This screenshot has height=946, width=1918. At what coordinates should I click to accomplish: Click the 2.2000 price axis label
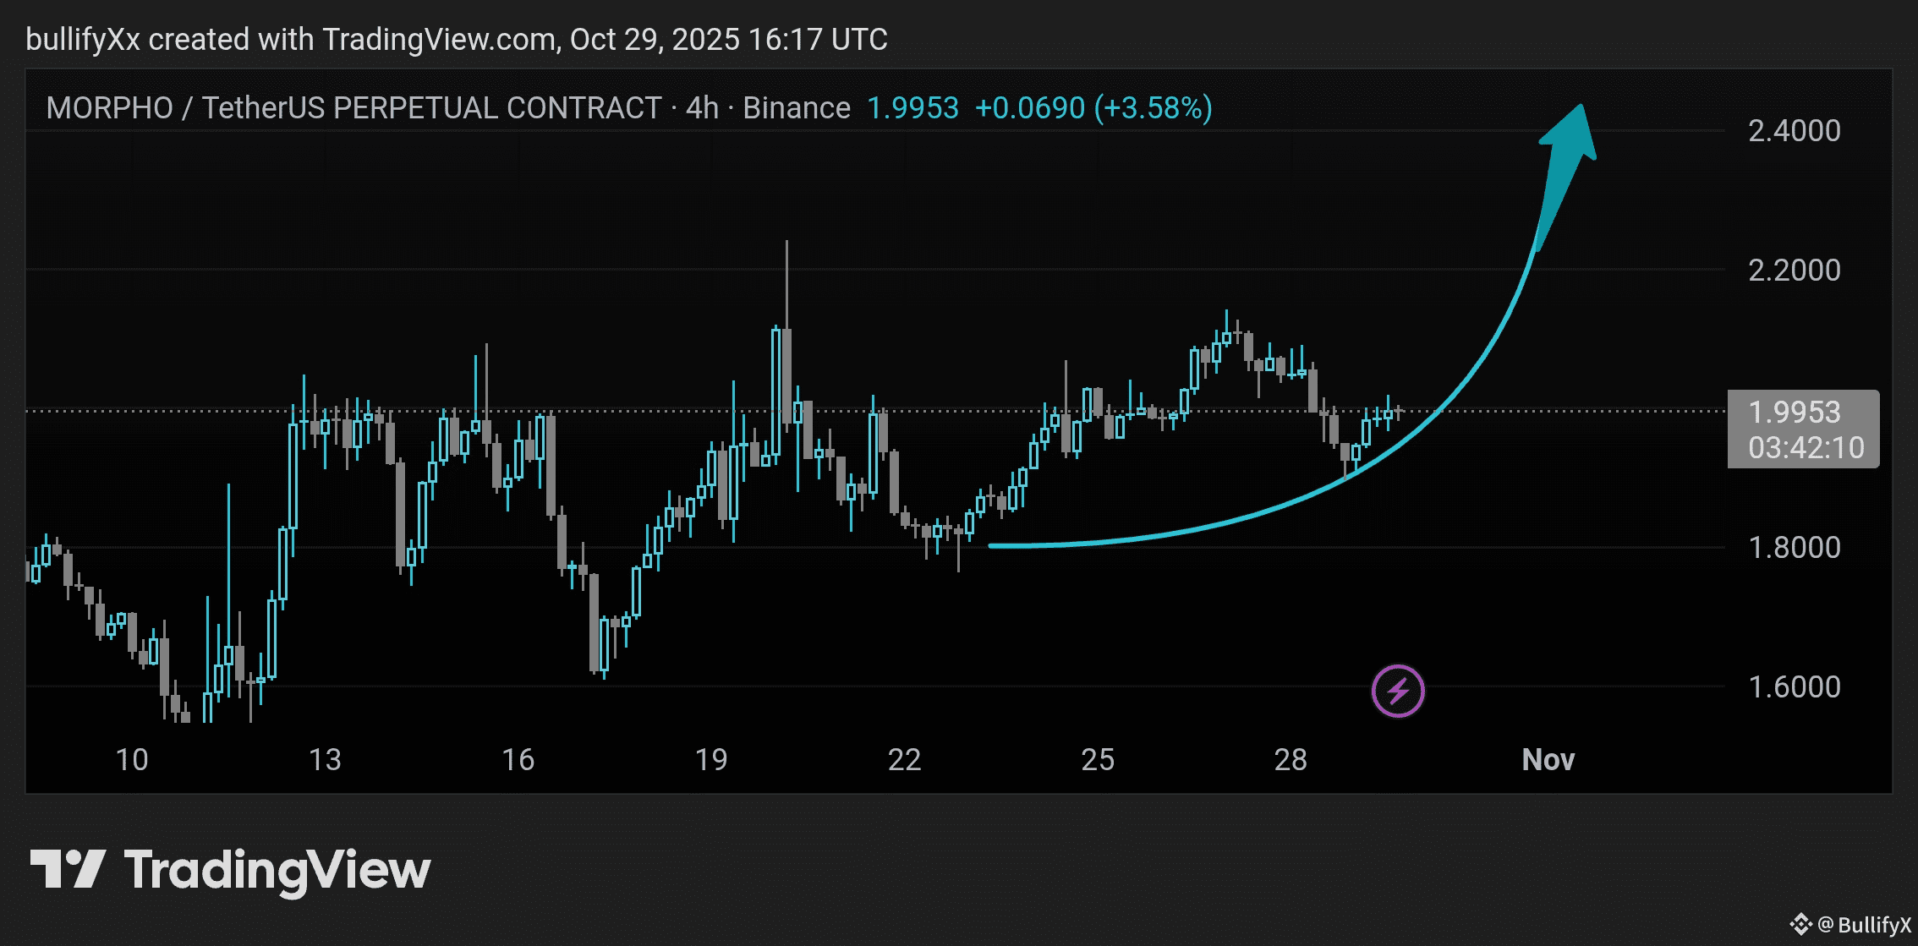click(x=1794, y=271)
